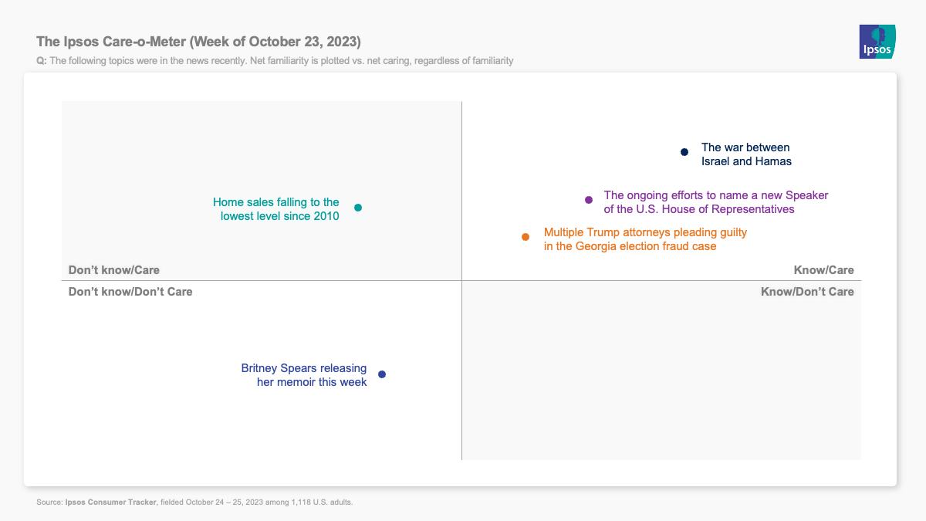Viewport: 926px width, 521px height.
Task: Select the teal Home sales data point
Action: click(358, 208)
